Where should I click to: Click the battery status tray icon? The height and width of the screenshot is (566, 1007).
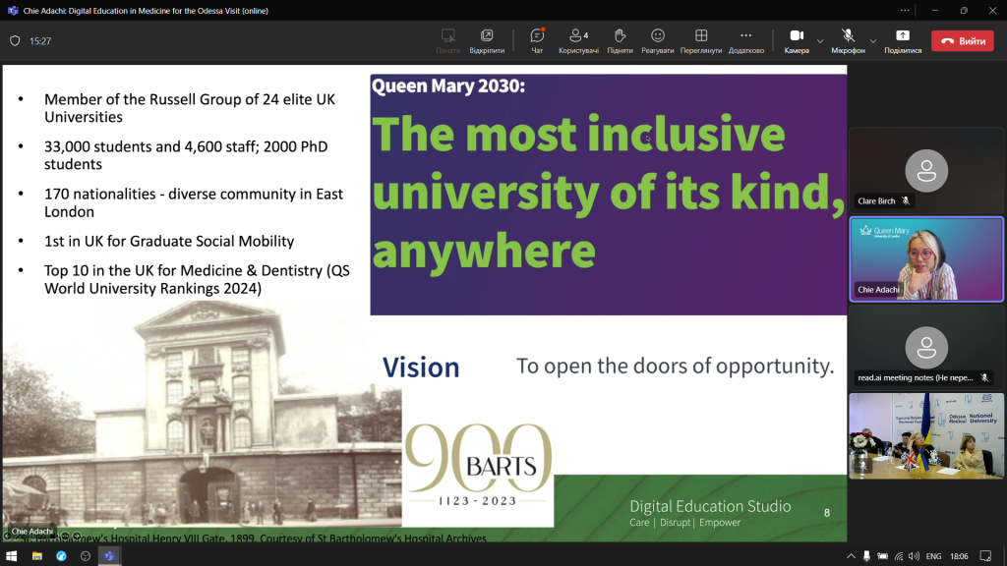pos(883,556)
